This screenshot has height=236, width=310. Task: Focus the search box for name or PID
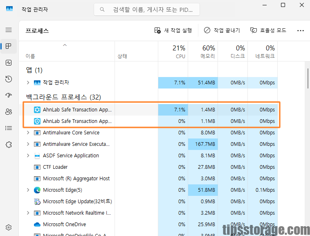(147, 9)
